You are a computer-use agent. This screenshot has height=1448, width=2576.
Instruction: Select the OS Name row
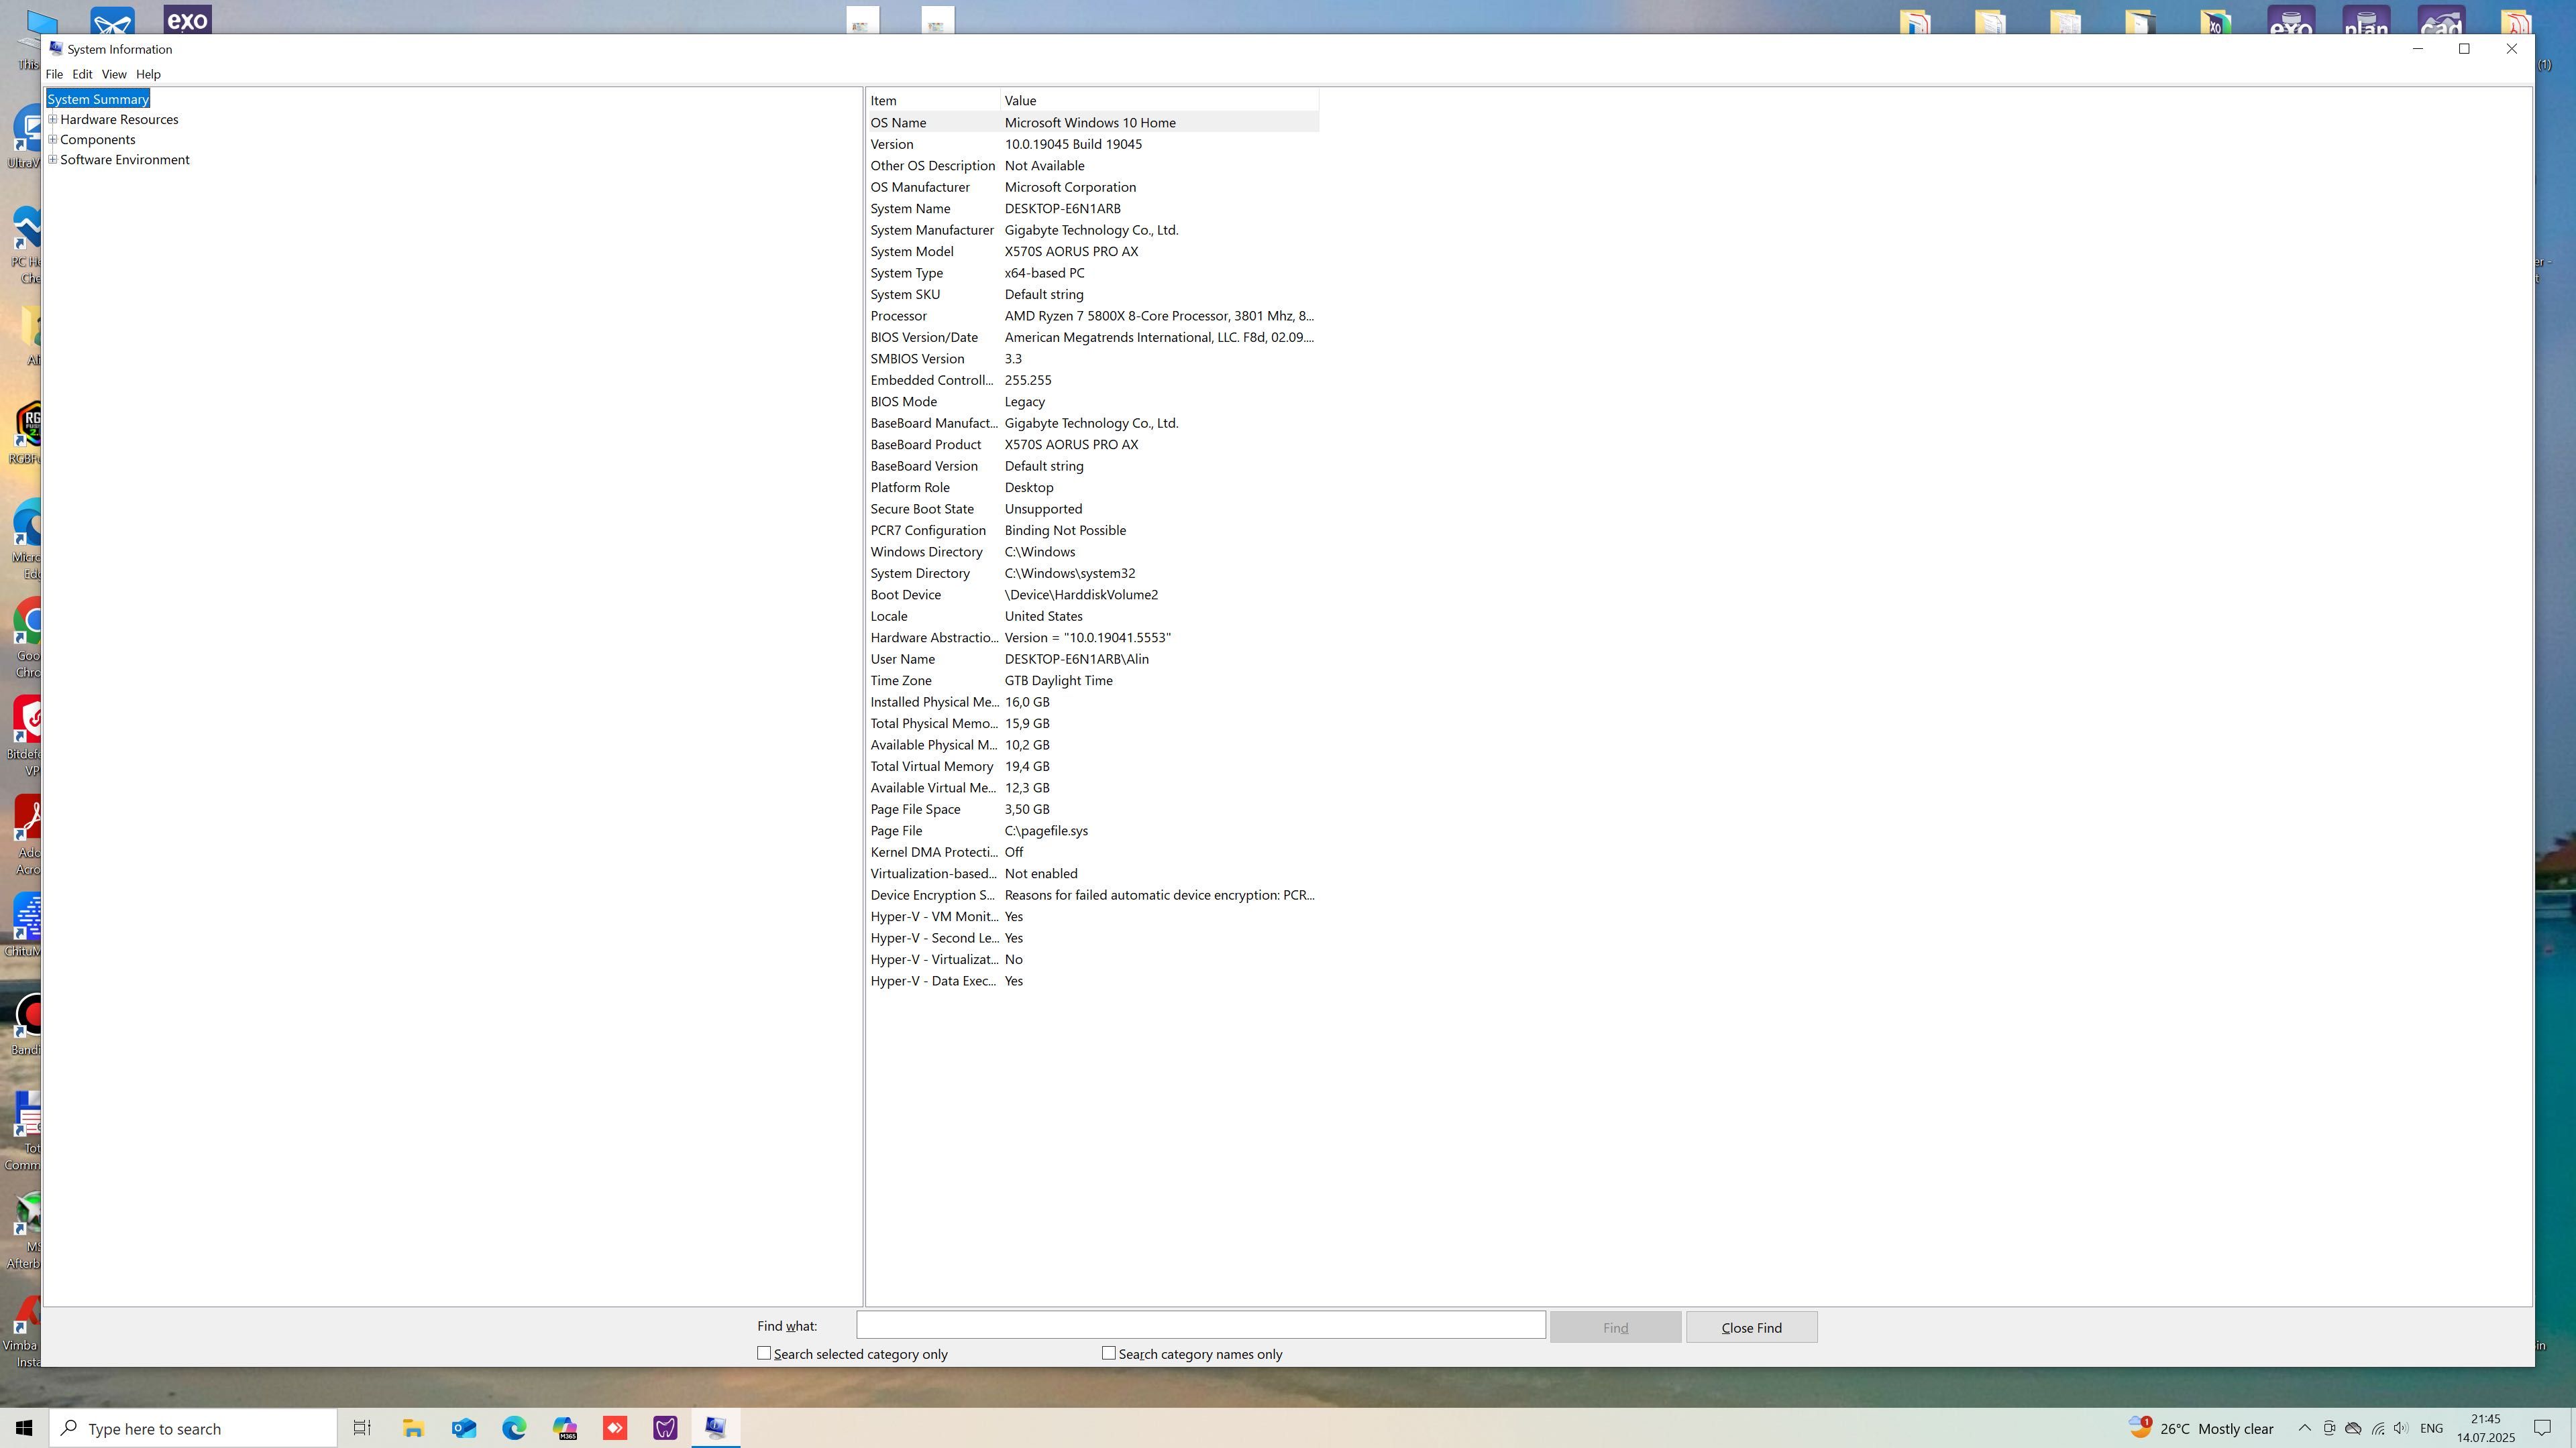point(1093,123)
